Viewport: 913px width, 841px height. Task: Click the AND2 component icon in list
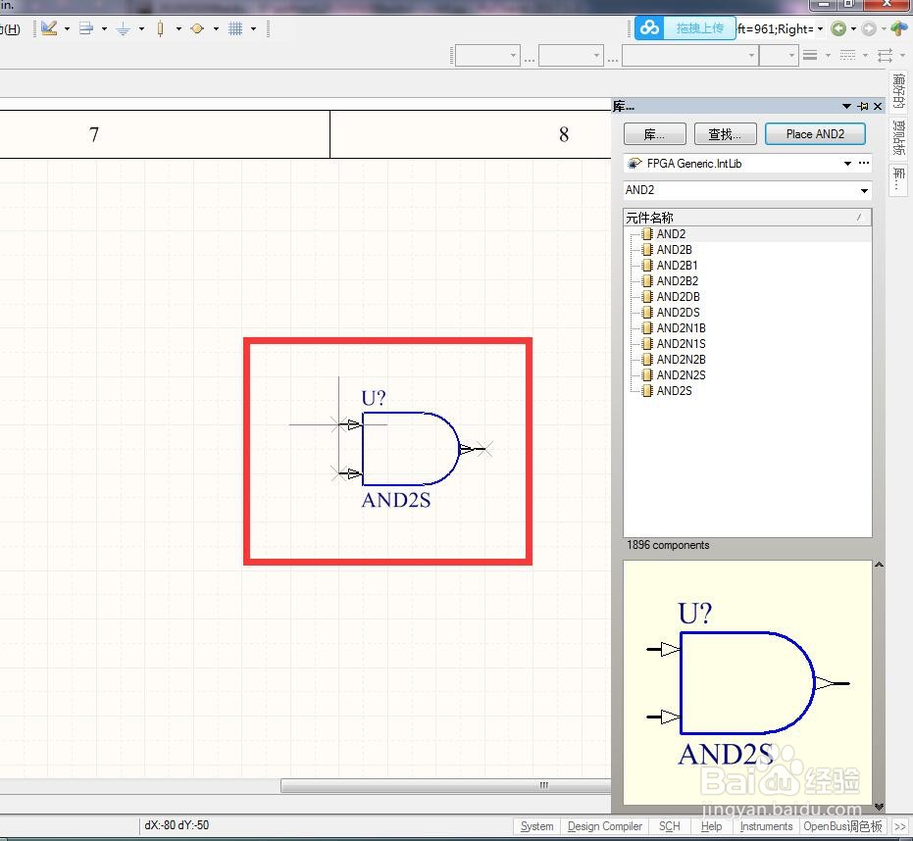[x=647, y=234]
